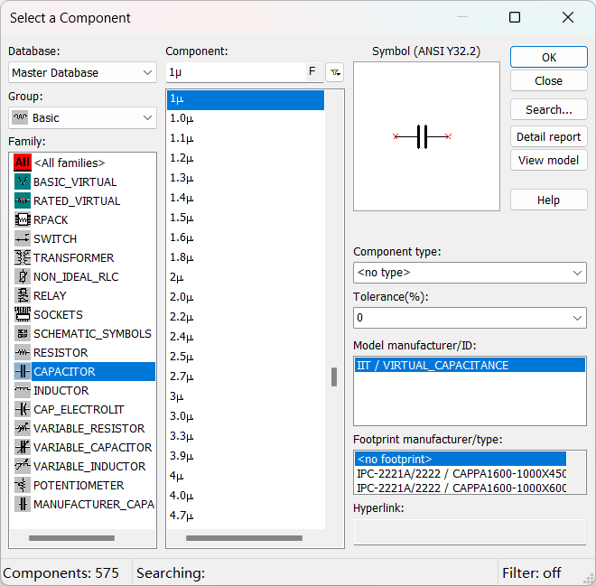Image resolution: width=596 pixels, height=586 pixels.
Task: Click the component list horizontal scrollbar
Action: click(x=244, y=538)
